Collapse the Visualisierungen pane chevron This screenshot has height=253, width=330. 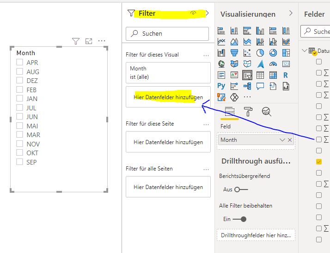coord(291,13)
